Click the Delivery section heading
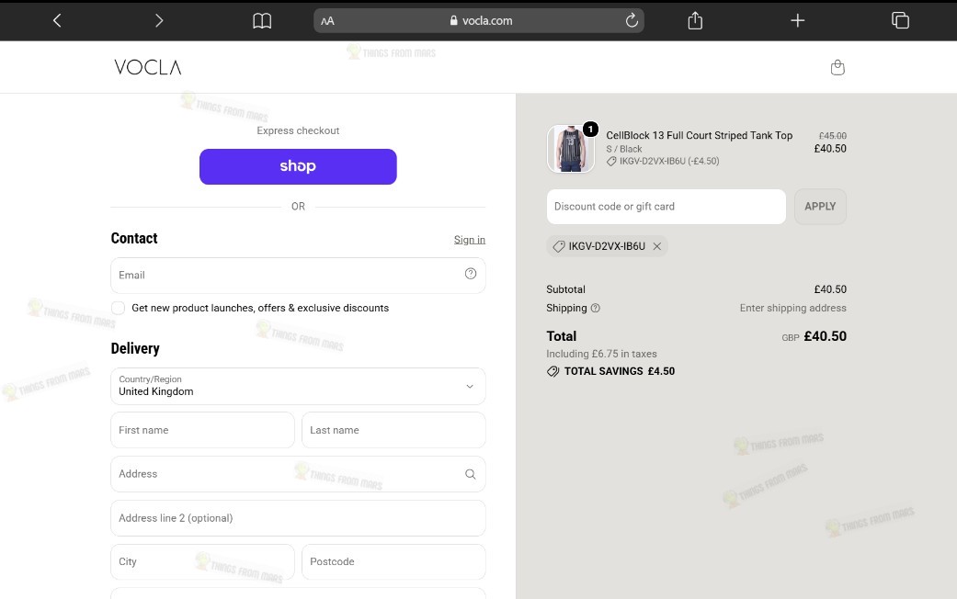The width and height of the screenshot is (957, 599). pos(135,348)
